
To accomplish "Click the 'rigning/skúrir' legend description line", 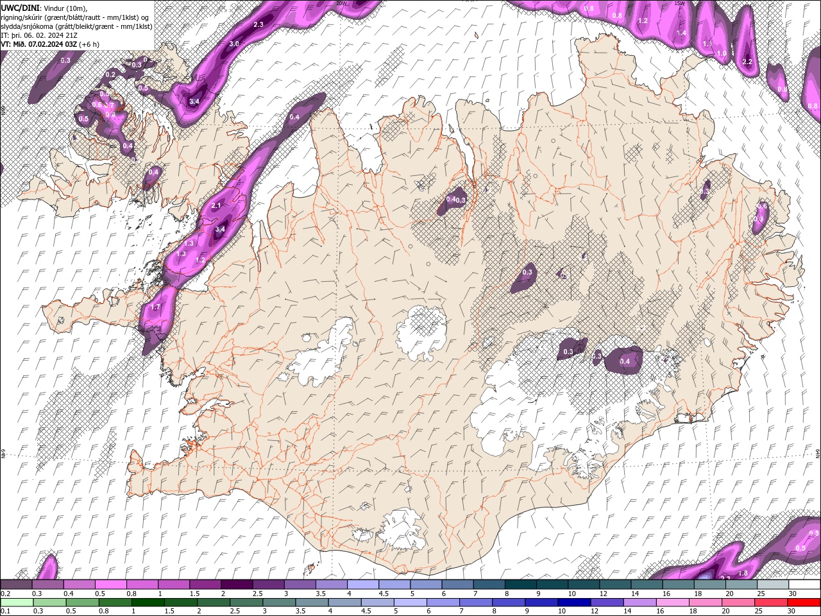I will [75, 17].
